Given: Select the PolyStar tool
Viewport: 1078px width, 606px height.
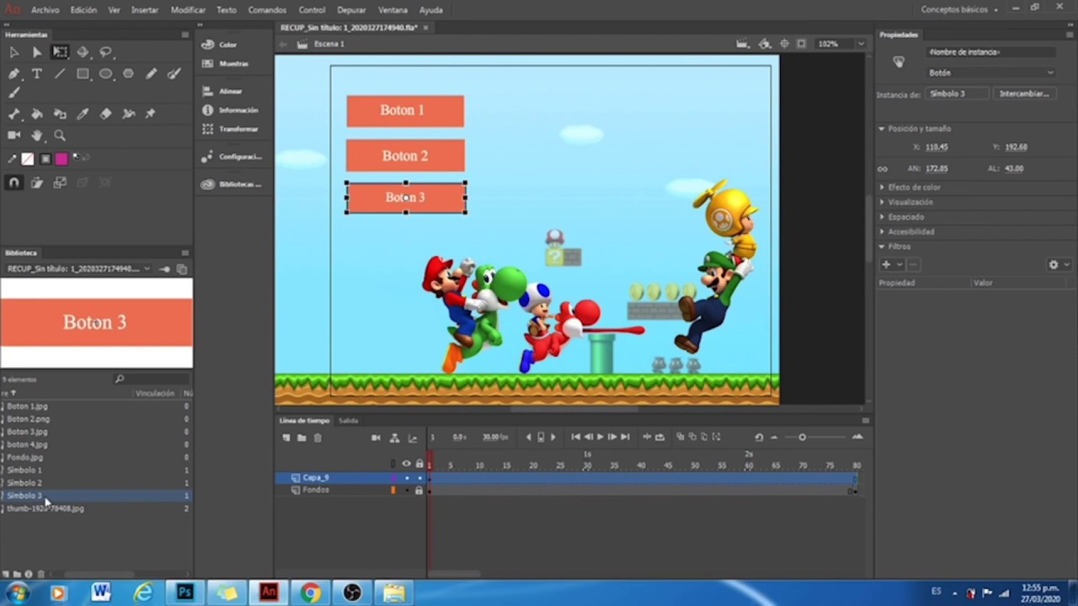Looking at the screenshot, I should click(x=128, y=74).
